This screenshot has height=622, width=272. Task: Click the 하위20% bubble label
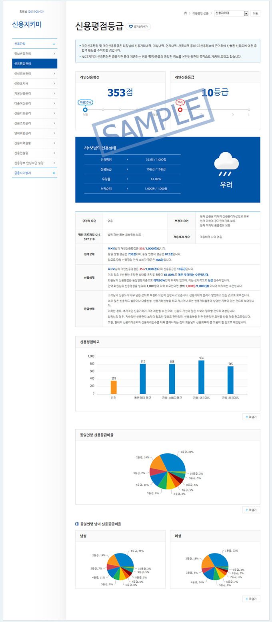pos(85,102)
